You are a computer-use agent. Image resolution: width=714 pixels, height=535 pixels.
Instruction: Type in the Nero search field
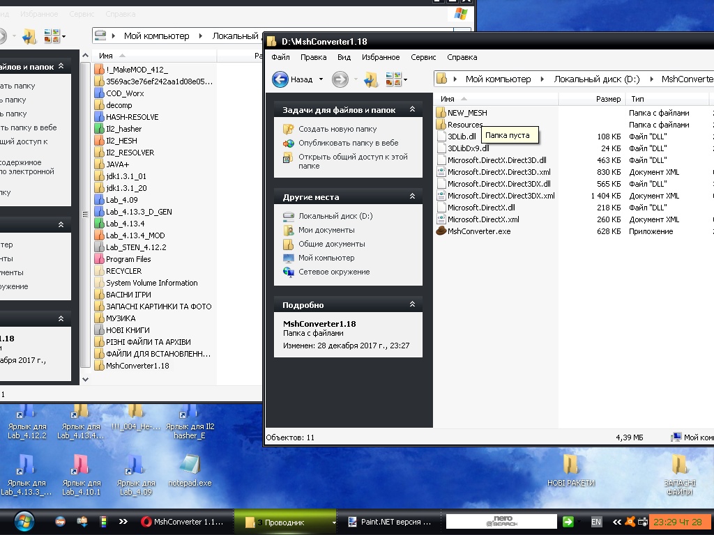tap(501, 522)
